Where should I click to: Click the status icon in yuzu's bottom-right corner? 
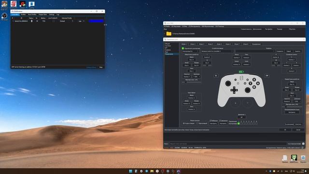(x=303, y=147)
